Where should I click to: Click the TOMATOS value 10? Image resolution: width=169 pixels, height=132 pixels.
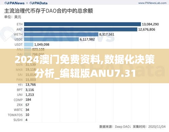tap(27, 115)
